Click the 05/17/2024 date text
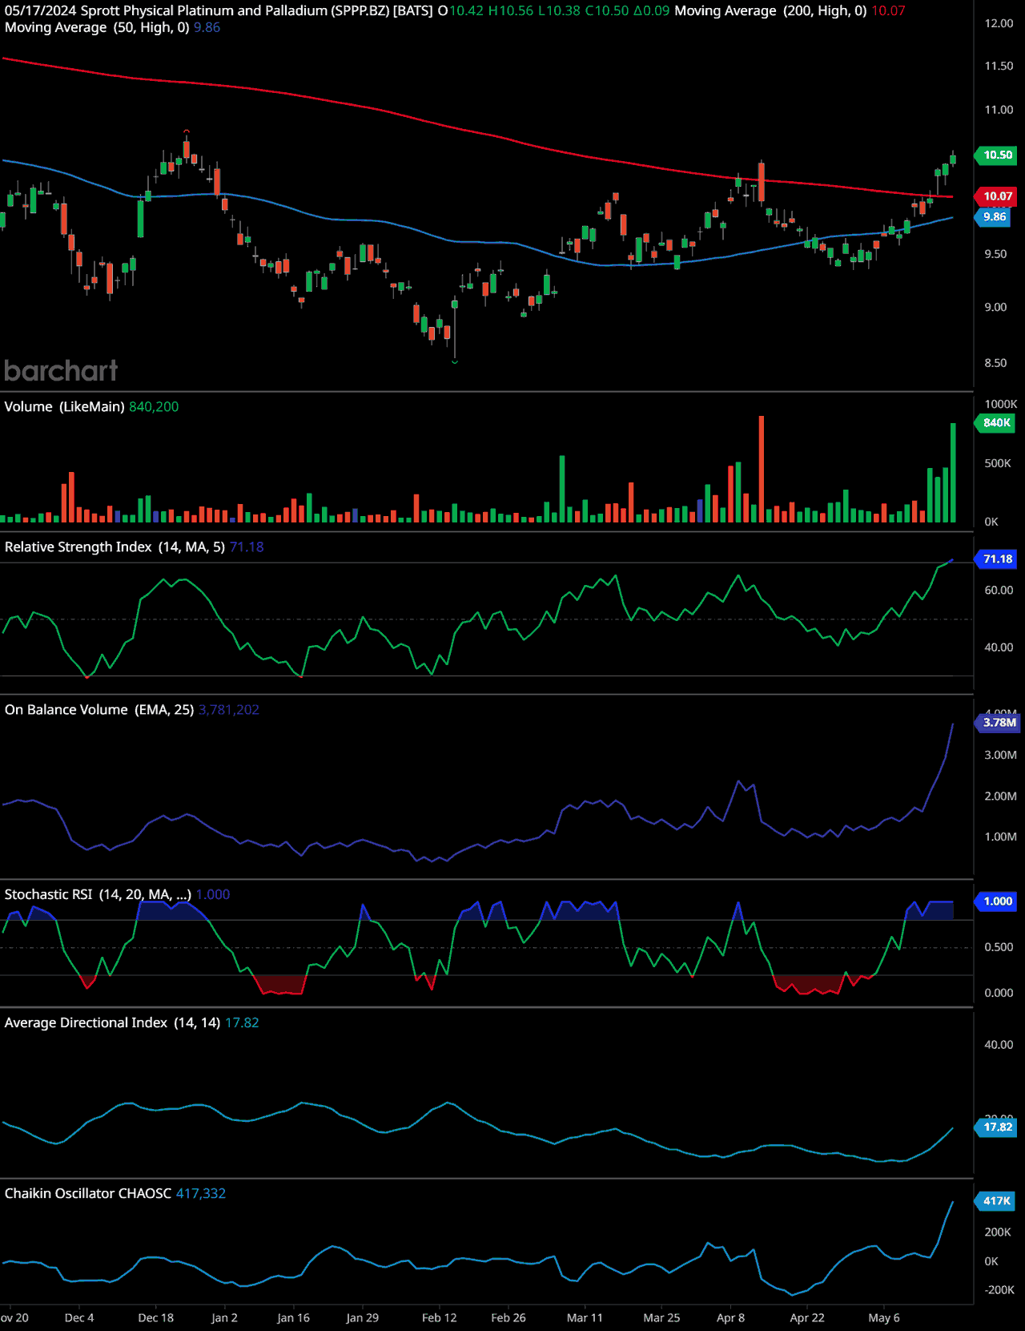 click(40, 10)
